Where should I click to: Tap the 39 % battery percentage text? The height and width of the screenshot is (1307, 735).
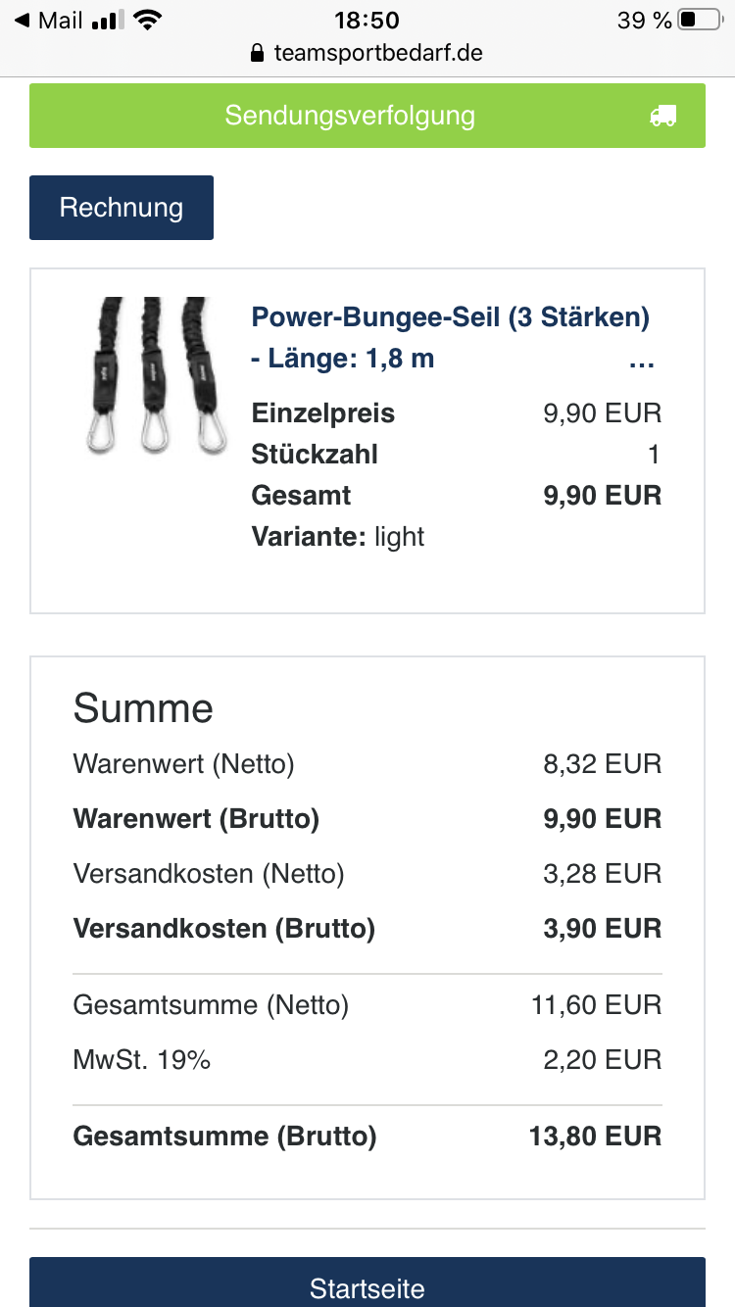644,21
